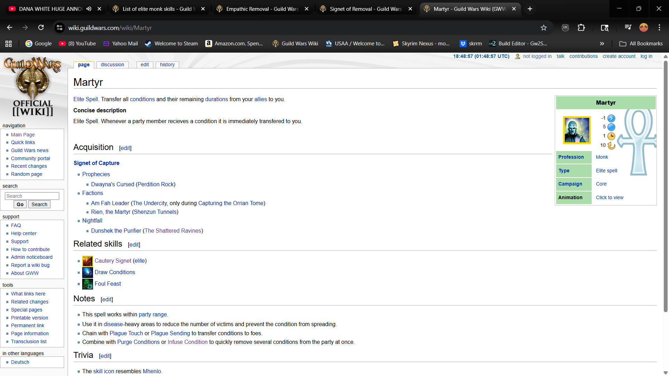Click the activation time clock icon
669x376 pixels.
click(612, 136)
